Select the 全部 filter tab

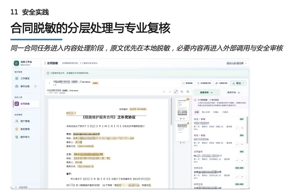196,112
